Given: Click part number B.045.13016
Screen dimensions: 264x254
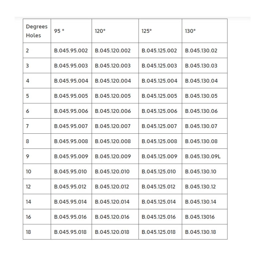Looking at the screenshot, I should tap(200, 217).
